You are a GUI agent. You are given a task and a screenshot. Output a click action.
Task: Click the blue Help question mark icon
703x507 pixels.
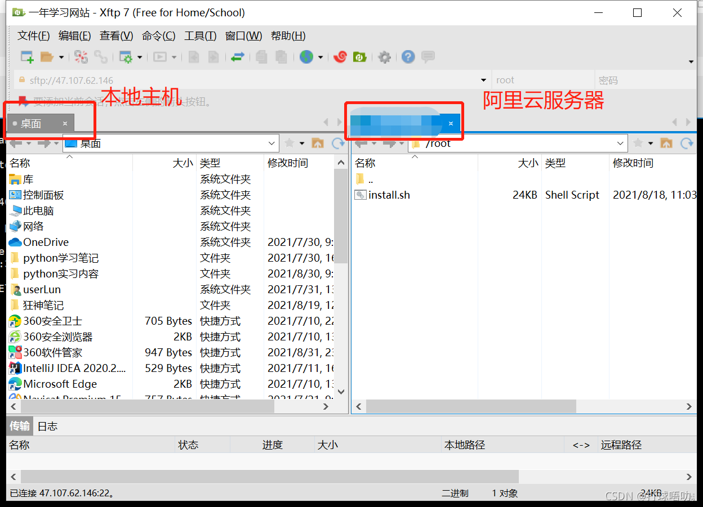click(x=408, y=57)
